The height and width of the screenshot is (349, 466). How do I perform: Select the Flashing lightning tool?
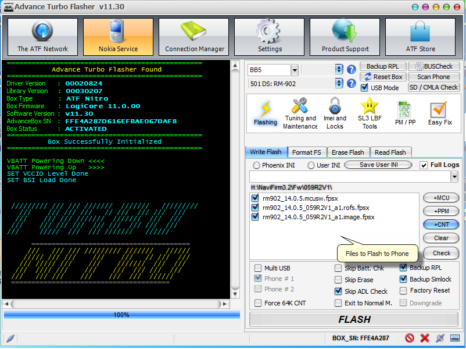pos(266,113)
